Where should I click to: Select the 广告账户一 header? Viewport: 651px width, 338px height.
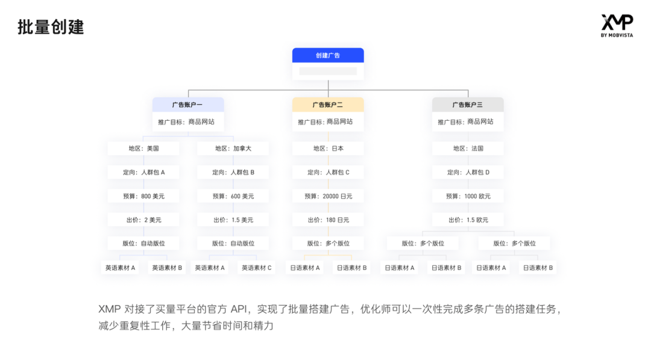[188, 105]
